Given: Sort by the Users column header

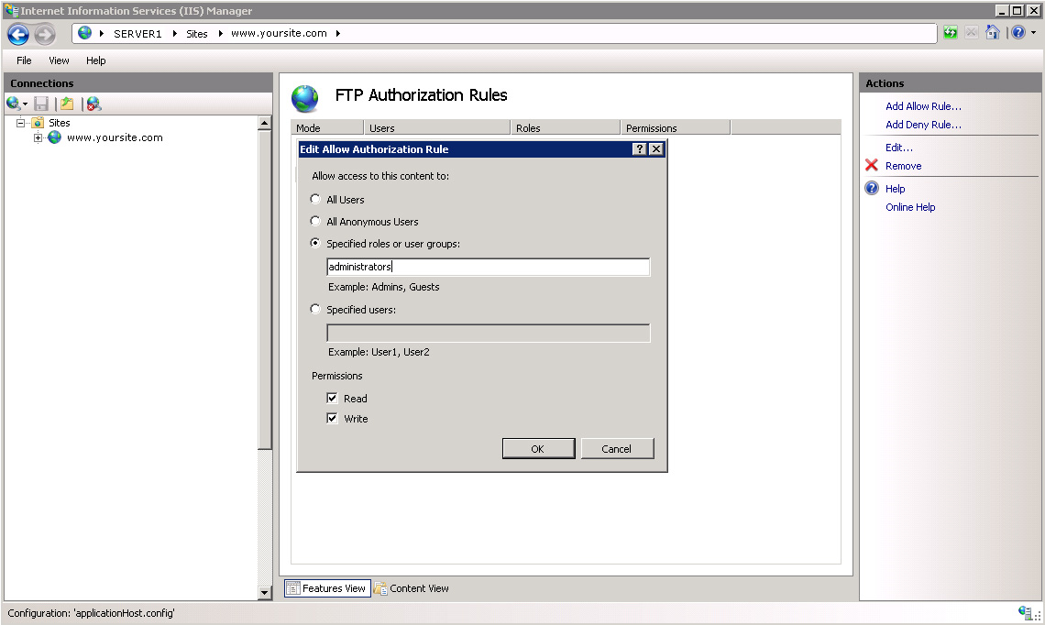Looking at the screenshot, I should click(x=437, y=128).
